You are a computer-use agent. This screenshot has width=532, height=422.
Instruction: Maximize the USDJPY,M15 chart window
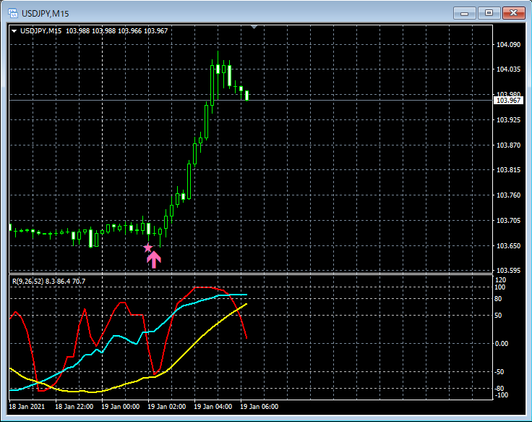(488, 12)
